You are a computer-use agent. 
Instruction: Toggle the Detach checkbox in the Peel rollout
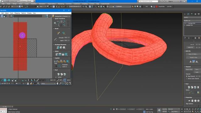(56, 77)
